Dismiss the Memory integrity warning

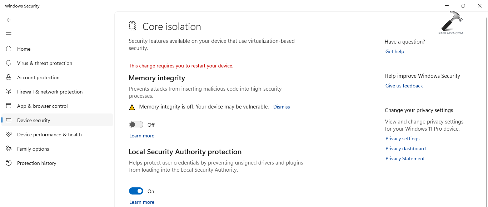pos(282,107)
